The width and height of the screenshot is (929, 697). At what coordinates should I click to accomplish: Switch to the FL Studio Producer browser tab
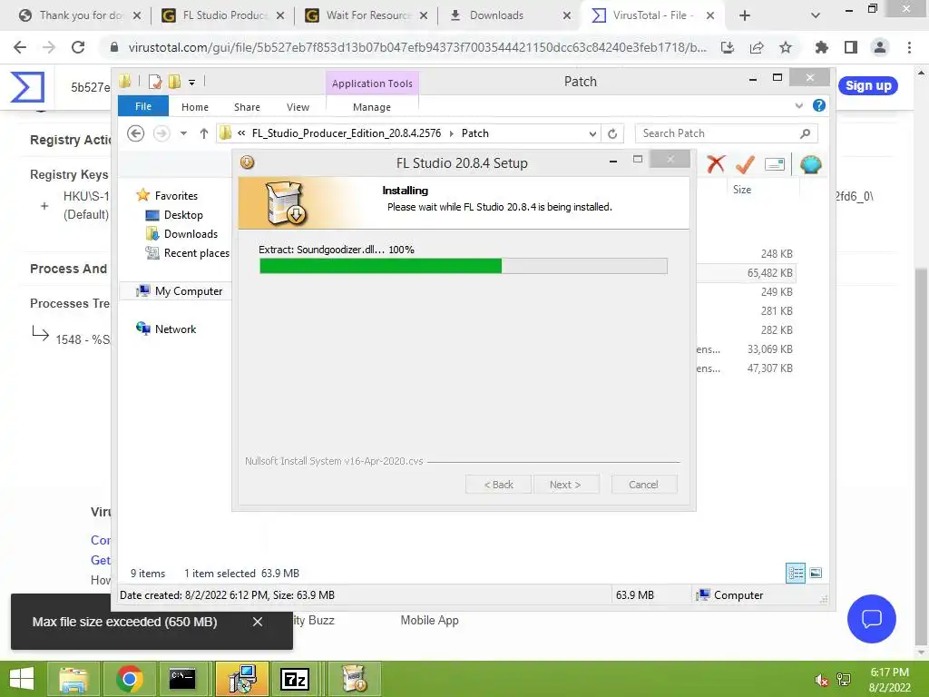224,15
